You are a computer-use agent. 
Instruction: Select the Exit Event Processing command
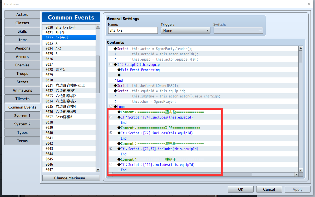point(203,70)
